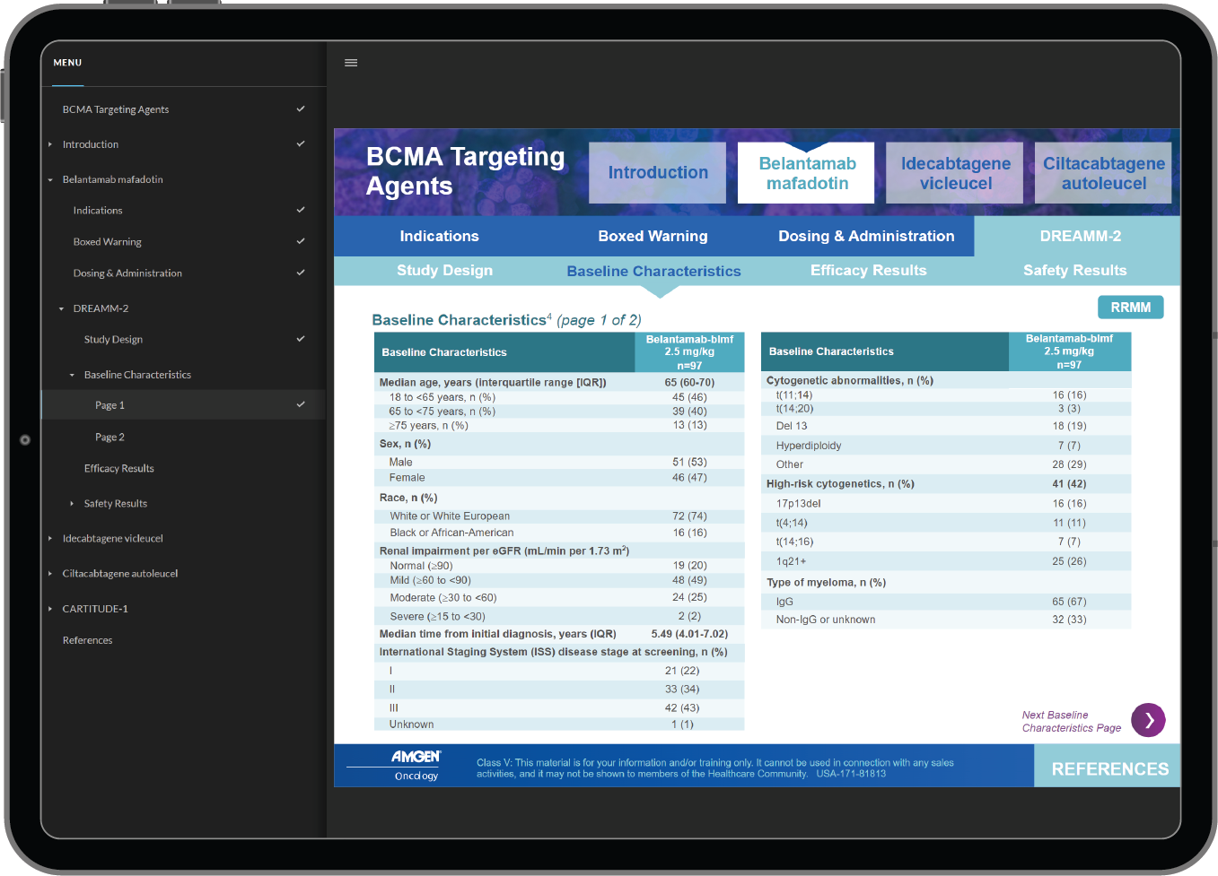Expand the Safety Results tree arrow

tap(72, 504)
